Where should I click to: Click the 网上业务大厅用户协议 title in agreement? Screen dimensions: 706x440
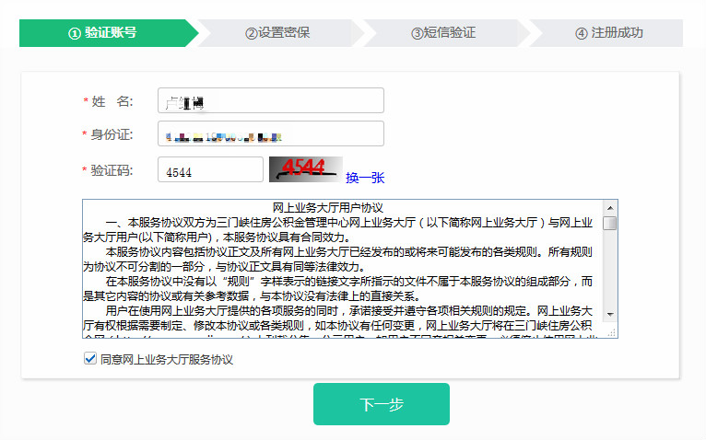(327, 208)
